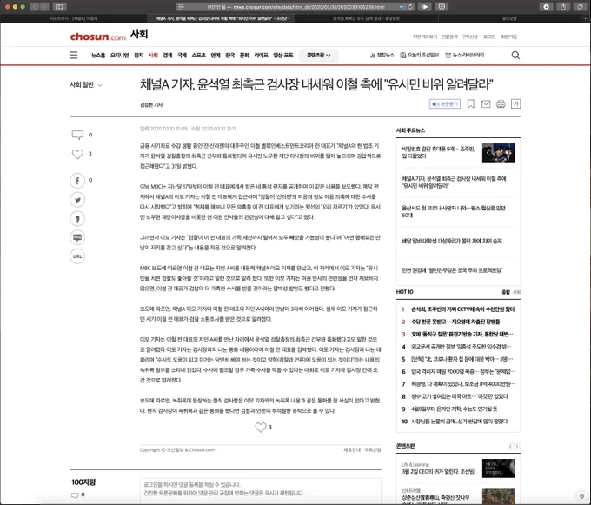Click the heart icon below the article body
Screen dimensions: 591x505
(261, 427)
